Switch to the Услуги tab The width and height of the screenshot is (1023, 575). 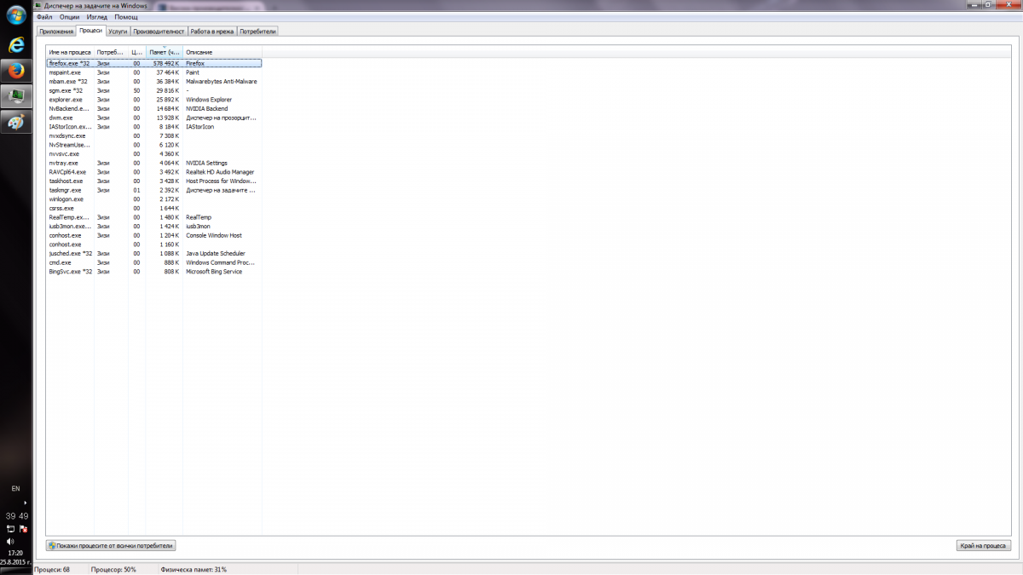pyautogui.click(x=118, y=31)
